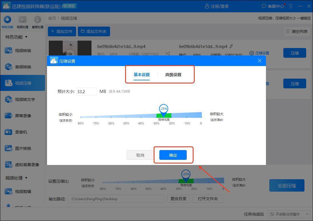Switch to 视频处理 top icon

click(x=23, y=19)
